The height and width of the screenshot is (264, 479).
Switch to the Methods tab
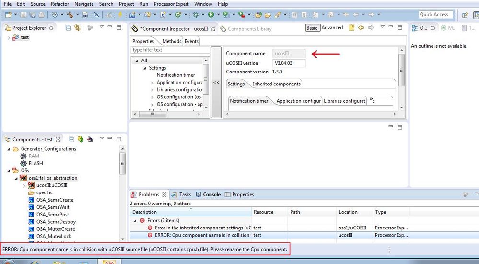click(172, 41)
